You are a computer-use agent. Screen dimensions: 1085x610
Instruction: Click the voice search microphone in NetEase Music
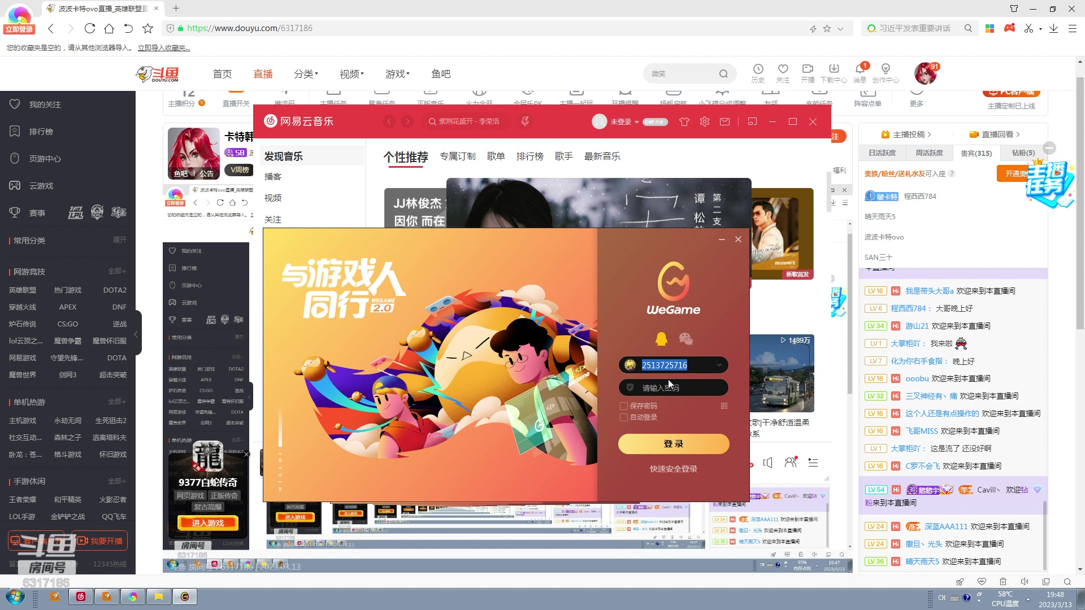pyautogui.click(x=525, y=121)
